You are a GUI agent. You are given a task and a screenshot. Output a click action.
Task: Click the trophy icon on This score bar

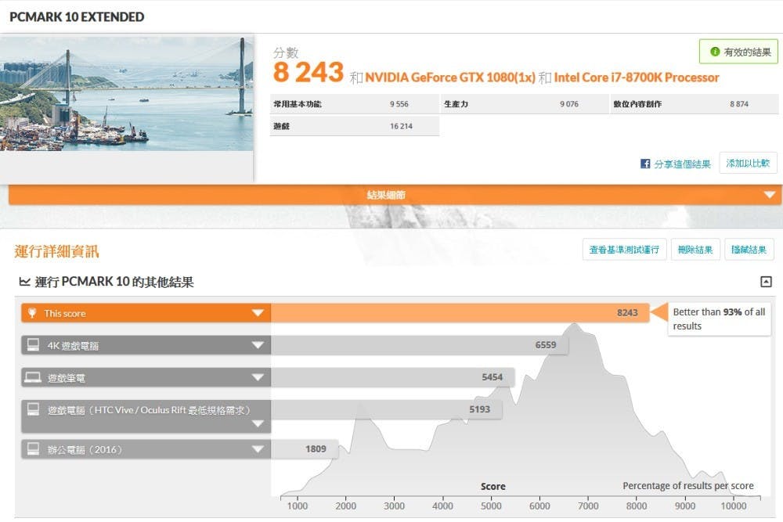coord(32,313)
